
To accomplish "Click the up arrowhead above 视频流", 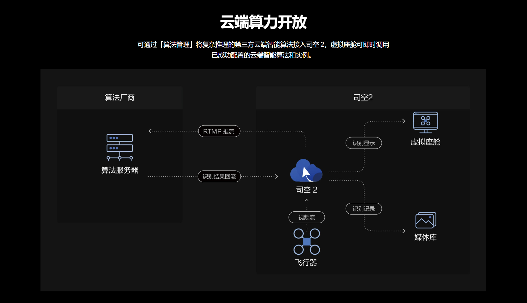I will pos(307,200).
